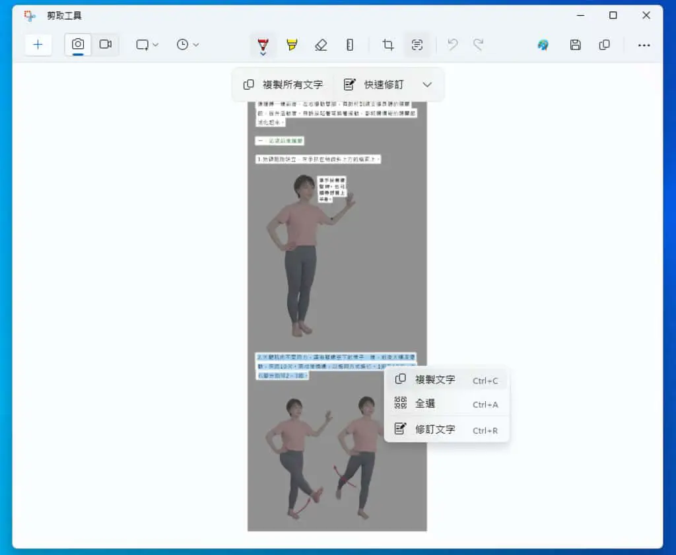Image resolution: width=676 pixels, height=555 pixels.
Task: Click the 複製所有文字 button
Action: pos(283,84)
